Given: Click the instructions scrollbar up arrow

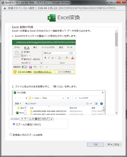Looking at the screenshot, I should (x=116, y=31).
